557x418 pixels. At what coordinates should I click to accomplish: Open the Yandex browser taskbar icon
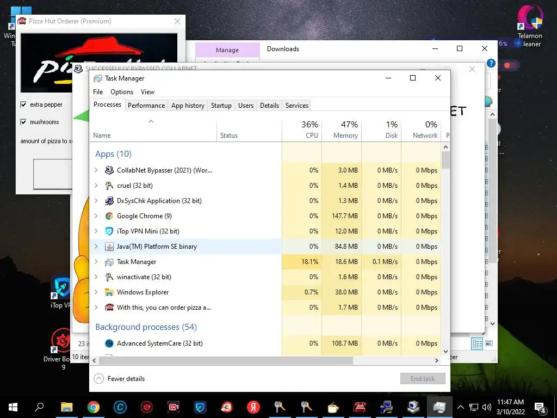point(253,407)
